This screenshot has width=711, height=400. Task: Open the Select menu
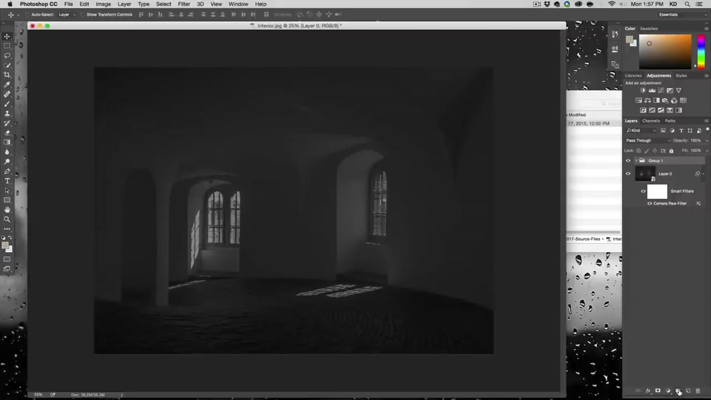tap(164, 4)
